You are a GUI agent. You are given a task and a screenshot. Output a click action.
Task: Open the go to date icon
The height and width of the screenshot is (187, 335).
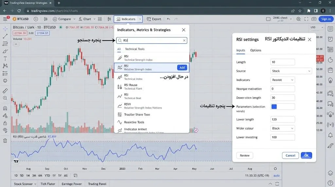pyautogui.click(x=76, y=176)
